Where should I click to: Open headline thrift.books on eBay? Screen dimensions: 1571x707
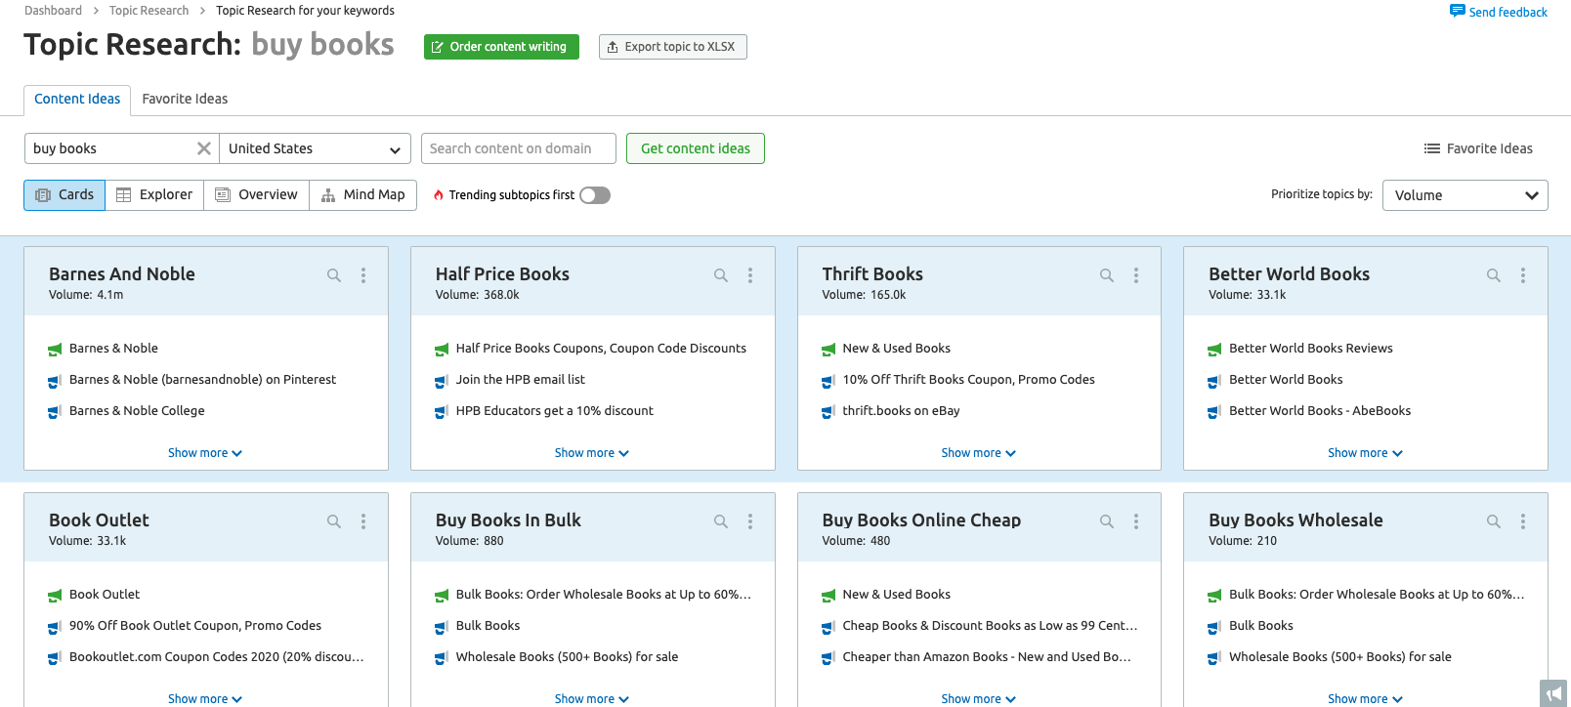pyautogui.click(x=901, y=411)
